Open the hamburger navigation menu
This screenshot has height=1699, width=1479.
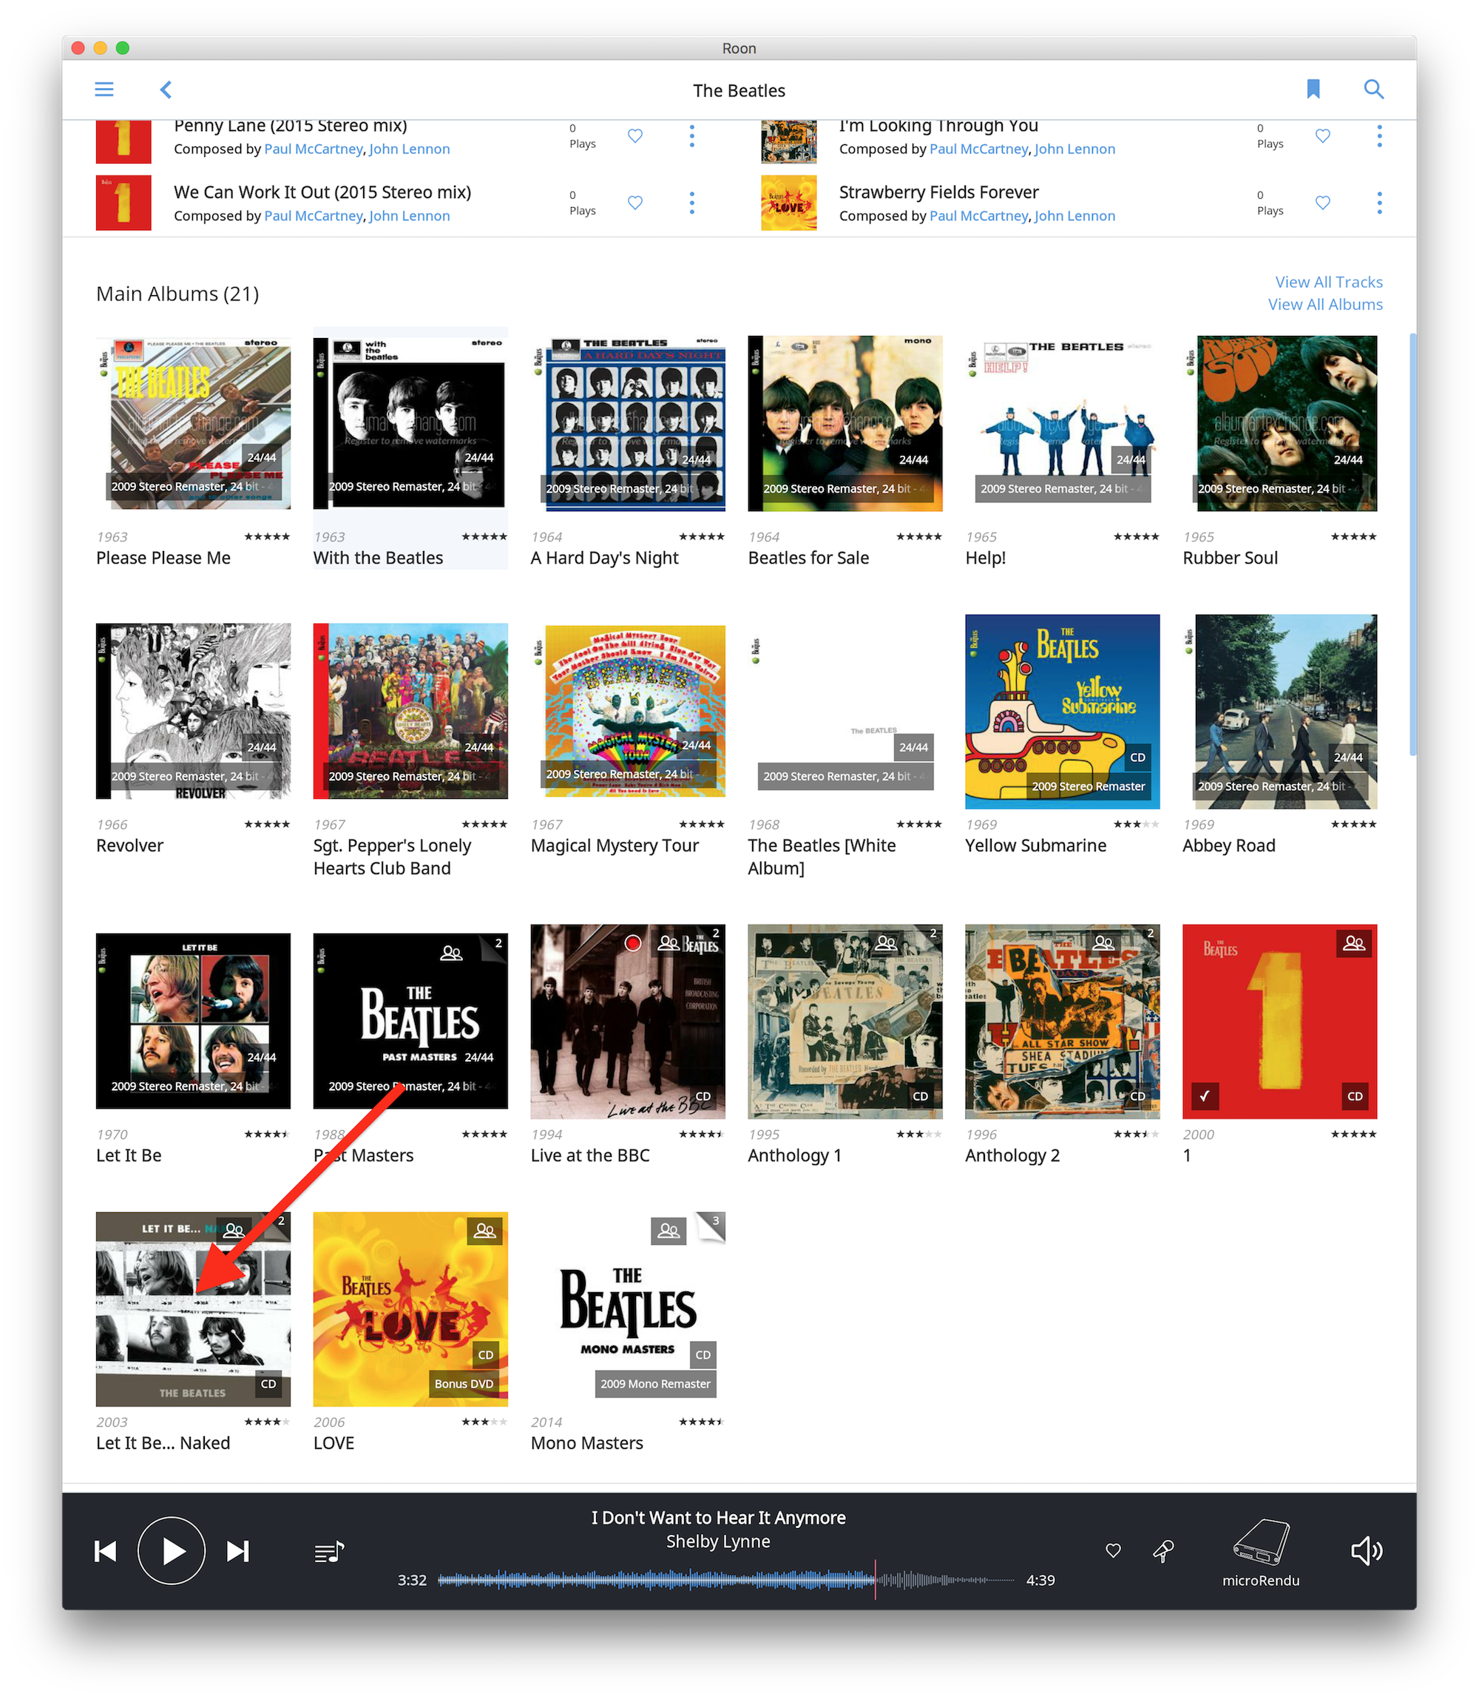104,89
